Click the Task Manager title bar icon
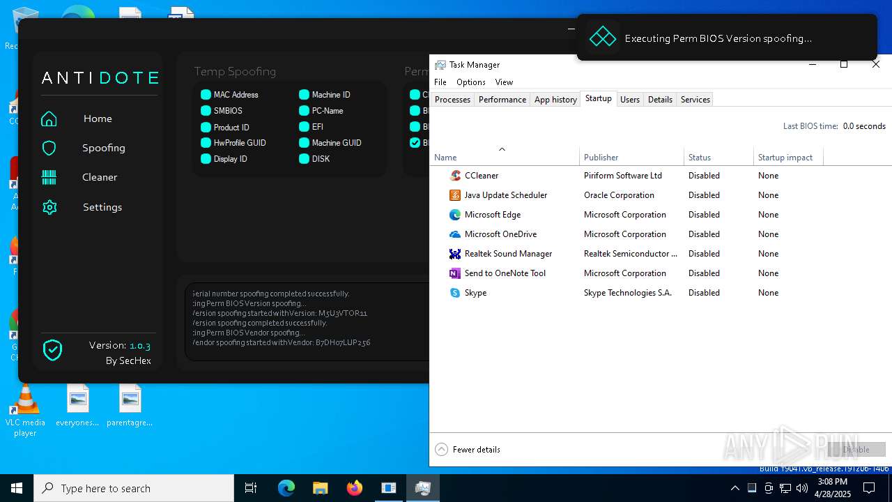 coord(440,65)
